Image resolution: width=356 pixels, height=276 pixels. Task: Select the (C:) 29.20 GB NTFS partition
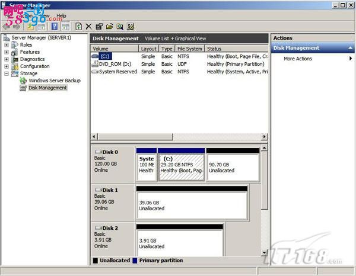point(182,165)
